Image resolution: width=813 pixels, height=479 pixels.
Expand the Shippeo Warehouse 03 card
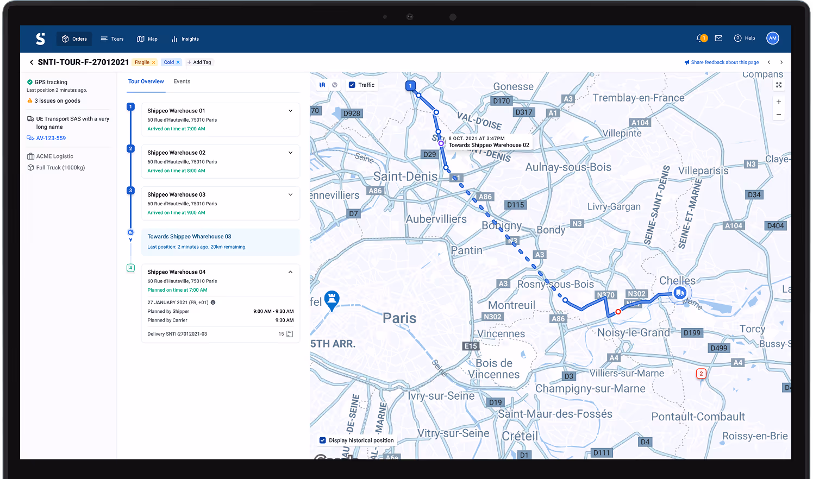tap(290, 194)
